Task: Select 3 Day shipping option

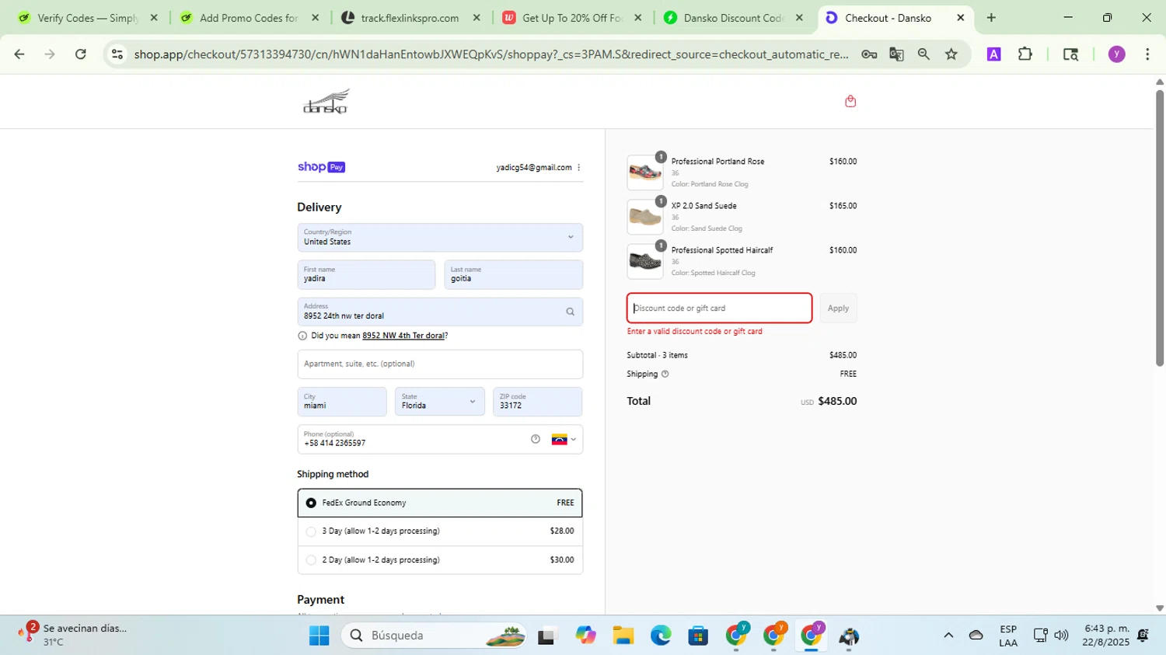Action: [x=440, y=531]
